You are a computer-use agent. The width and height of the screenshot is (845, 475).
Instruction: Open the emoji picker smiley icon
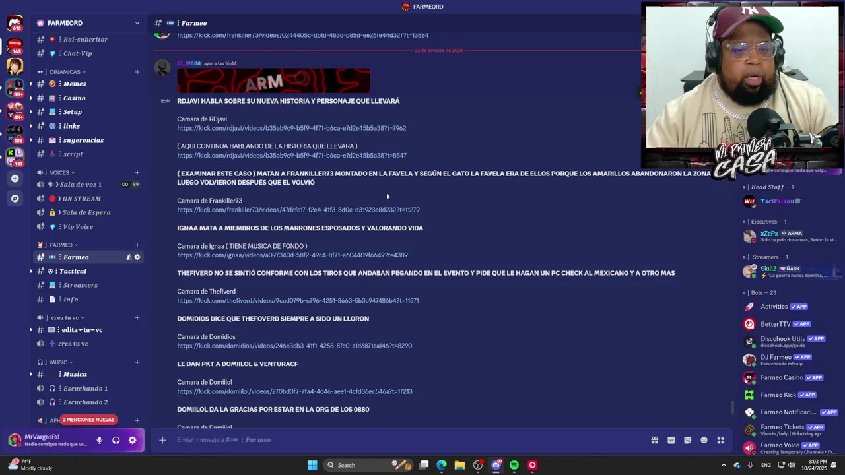tap(704, 440)
